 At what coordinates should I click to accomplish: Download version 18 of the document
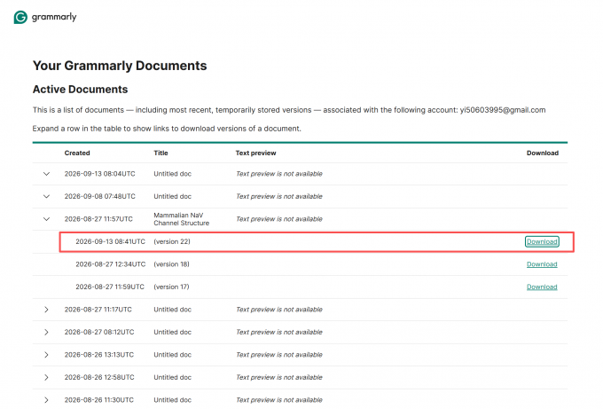click(x=542, y=264)
